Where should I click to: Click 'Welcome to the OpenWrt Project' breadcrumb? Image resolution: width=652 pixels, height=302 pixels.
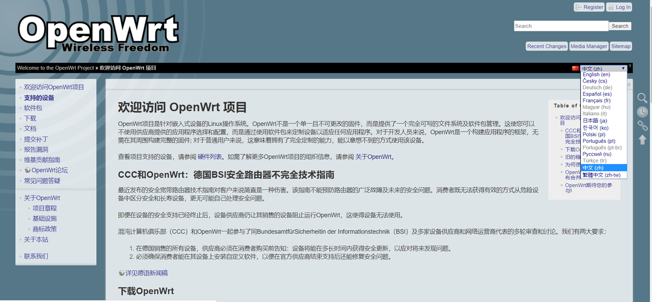click(55, 68)
